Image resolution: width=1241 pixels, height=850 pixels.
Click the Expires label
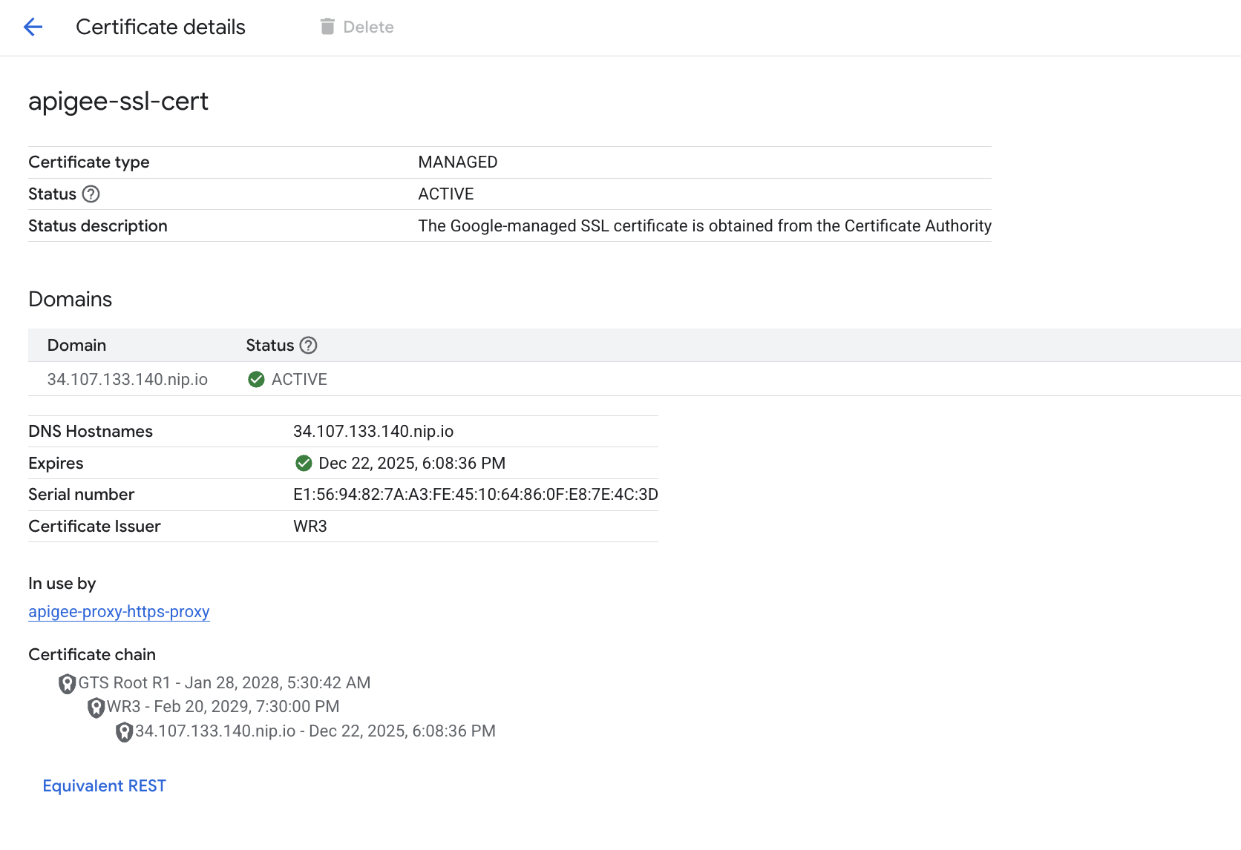56,464
